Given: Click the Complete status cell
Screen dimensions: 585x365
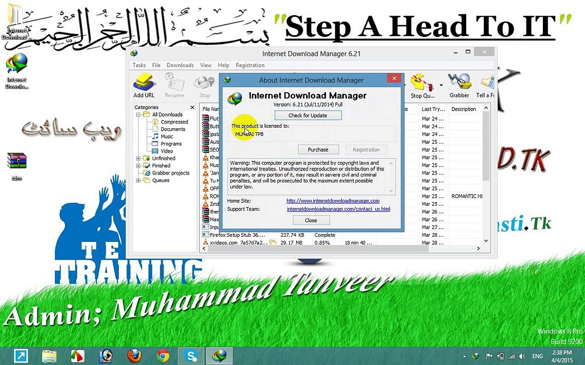Looking at the screenshot, I should (x=324, y=235).
